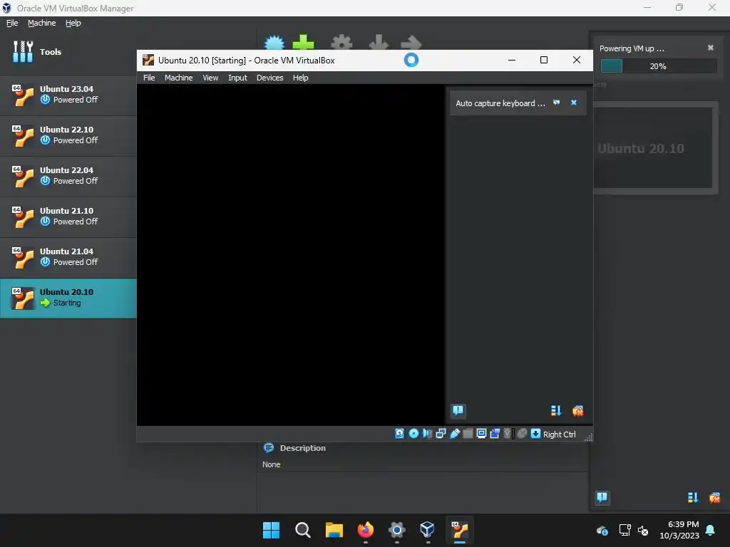This screenshot has width=730, height=547.
Task: Open the Tools section icon in Manager
Action: [x=23, y=51]
